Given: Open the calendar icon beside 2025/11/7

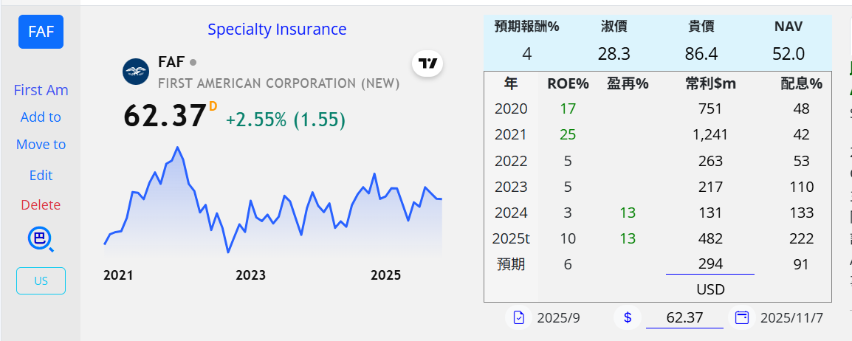Looking at the screenshot, I should click(x=742, y=317).
